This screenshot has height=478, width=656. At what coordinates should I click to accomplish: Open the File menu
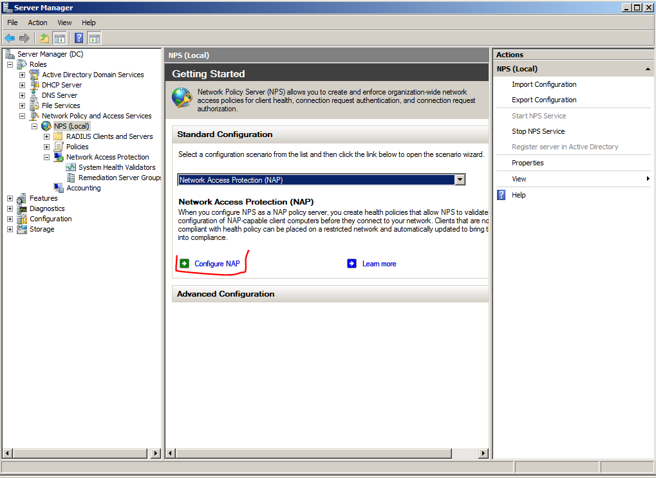click(x=12, y=23)
